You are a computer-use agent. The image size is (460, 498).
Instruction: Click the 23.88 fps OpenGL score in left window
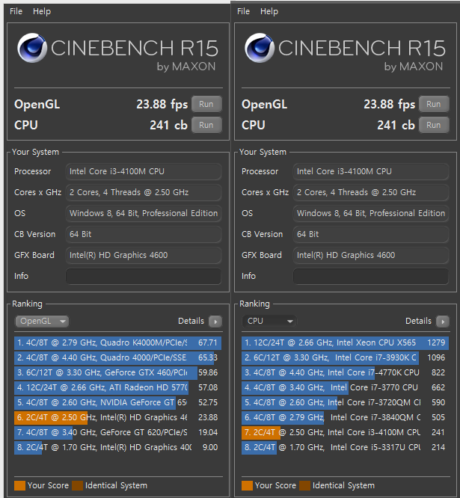(x=162, y=104)
